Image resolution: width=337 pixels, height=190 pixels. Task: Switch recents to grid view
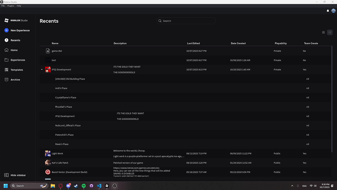[x=323, y=32]
